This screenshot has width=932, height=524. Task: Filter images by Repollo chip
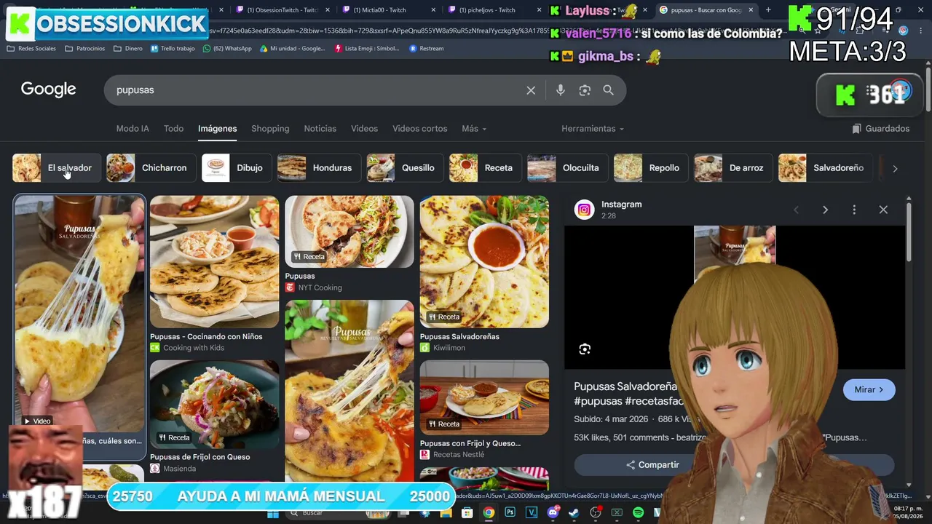pos(652,168)
